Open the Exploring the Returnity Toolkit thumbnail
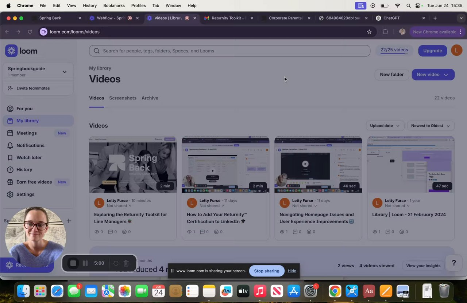Viewport: 467px width, 303px height. [x=133, y=164]
